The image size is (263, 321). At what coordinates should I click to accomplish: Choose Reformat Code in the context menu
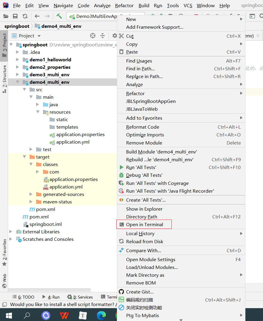tap(143, 127)
